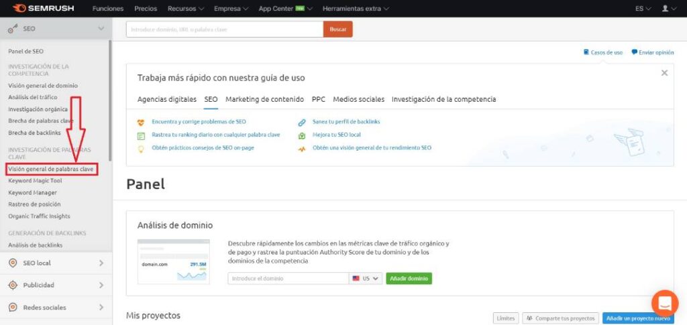This screenshot has width=687, height=325.
Task: Open Brecha de backlinks
Action: click(34, 133)
